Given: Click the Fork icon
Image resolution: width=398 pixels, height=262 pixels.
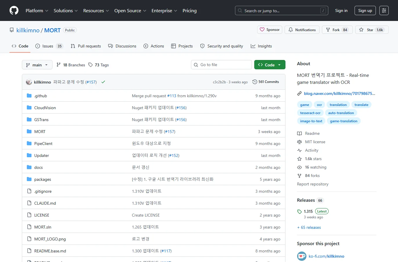Looking at the screenshot, I should pyautogui.click(x=328, y=30).
